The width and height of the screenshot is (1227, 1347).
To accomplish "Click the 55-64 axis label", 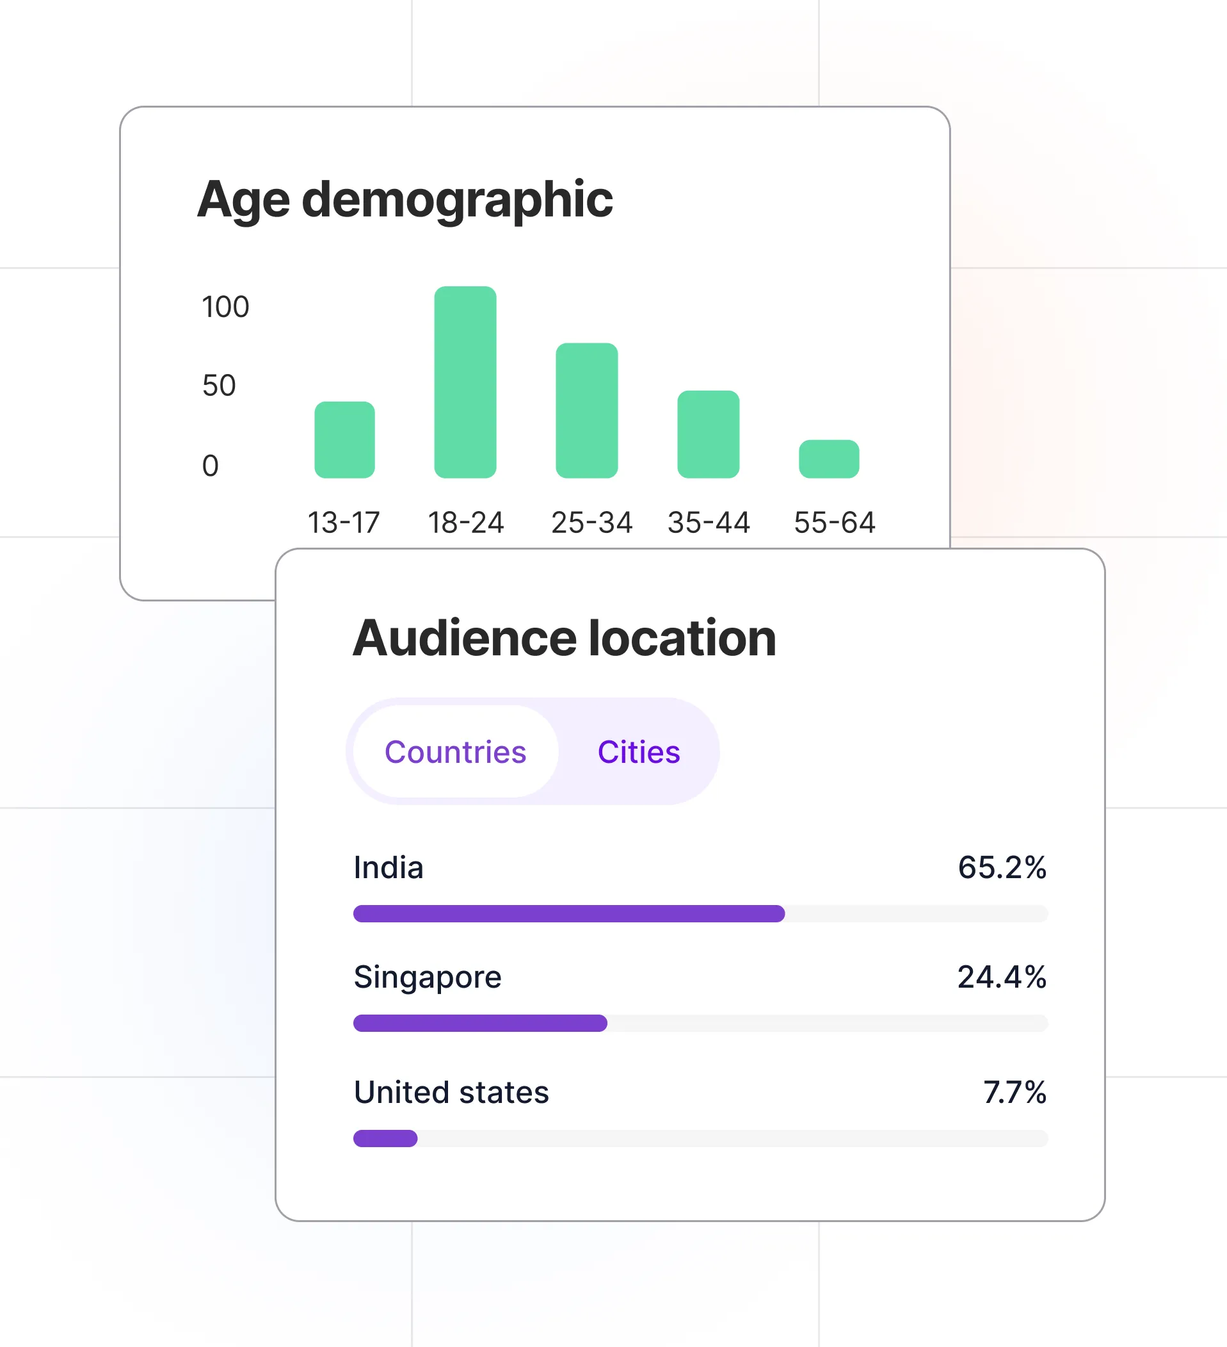I will click(835, 523).
